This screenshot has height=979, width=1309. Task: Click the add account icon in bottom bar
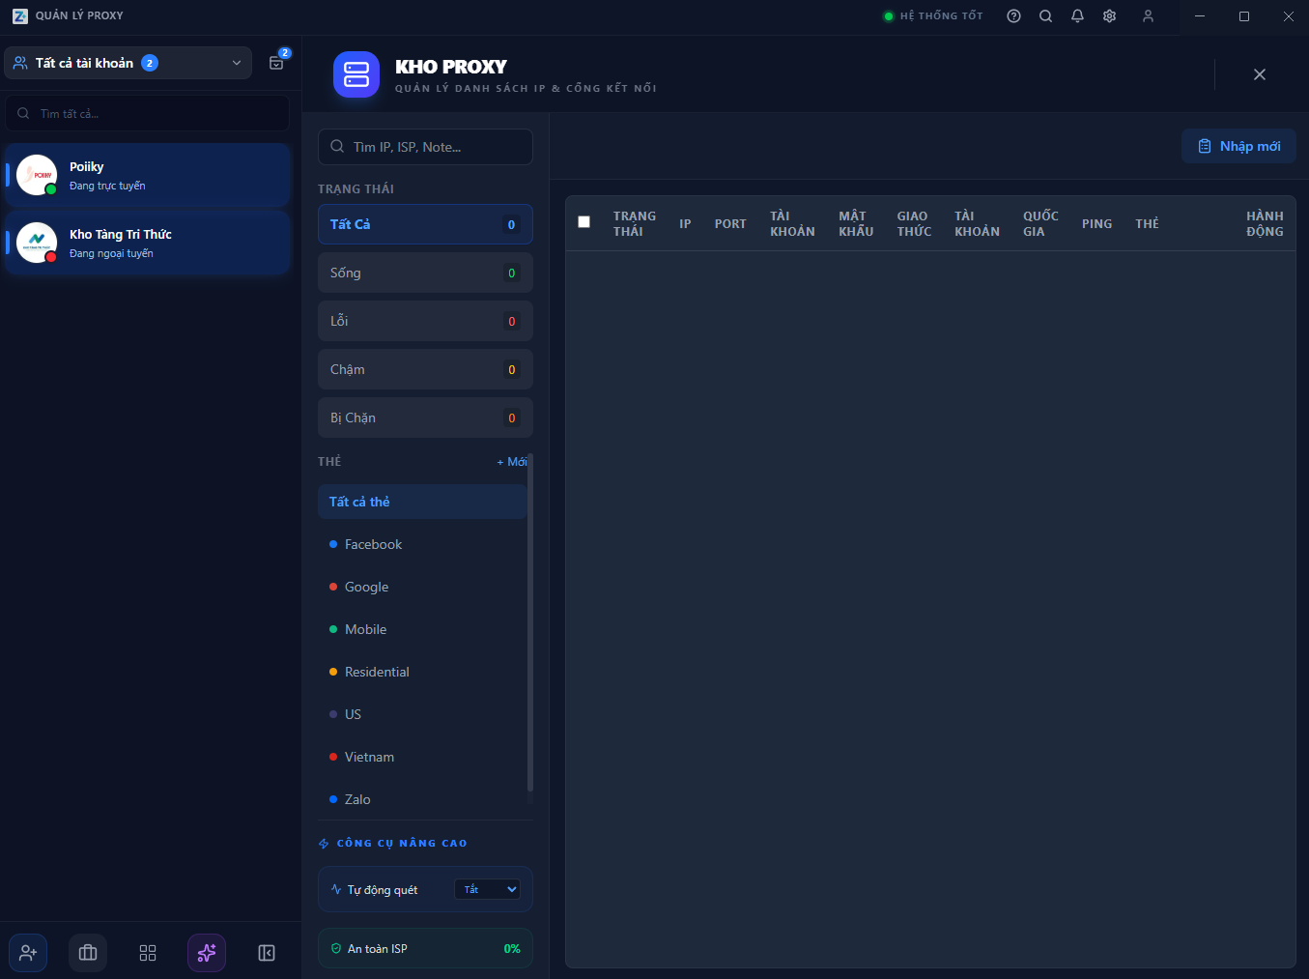tap(28, 953)
